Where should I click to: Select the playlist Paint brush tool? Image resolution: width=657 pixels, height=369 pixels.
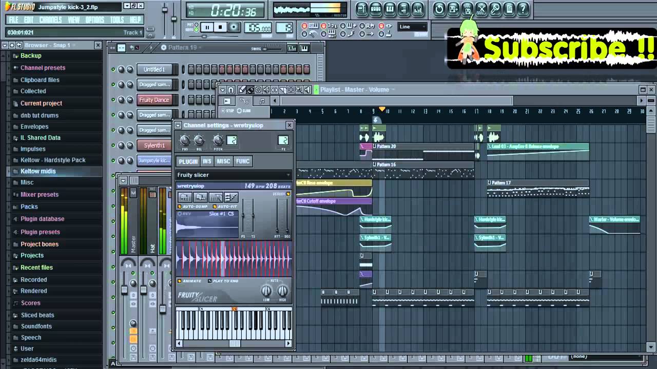pos(250,90)
